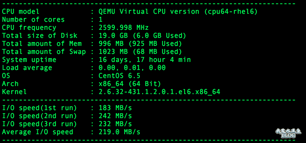Image resolution: width=306 pixels, height=143 pixels.
Task: Click the I/O speed 3rd run value
Action: [x=115, y=124]
